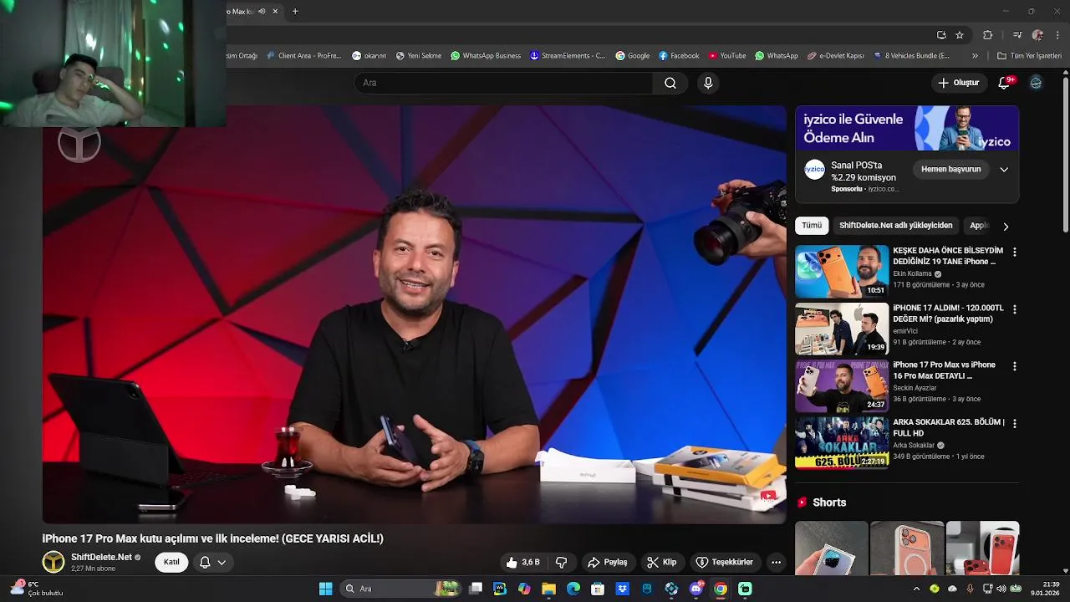The height and width of the screenshot is (602, 1070).
Task: Mute tab using the speaker icon in tab
Action: (x=262, y=12)
